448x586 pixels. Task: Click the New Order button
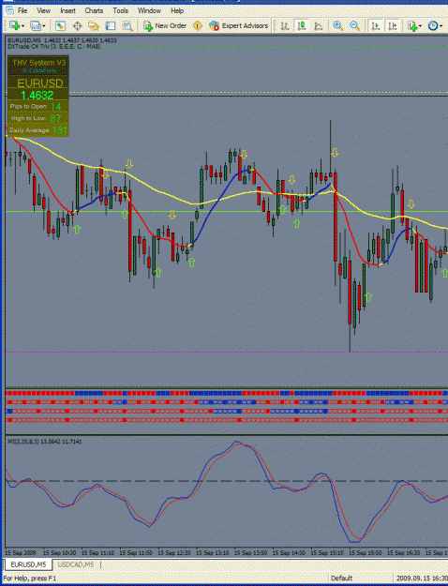[165, 26]
